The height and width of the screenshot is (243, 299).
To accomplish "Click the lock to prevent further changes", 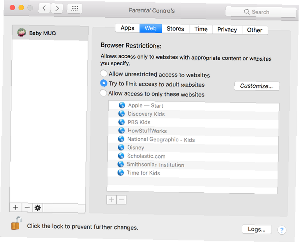I will coord(16,223).
